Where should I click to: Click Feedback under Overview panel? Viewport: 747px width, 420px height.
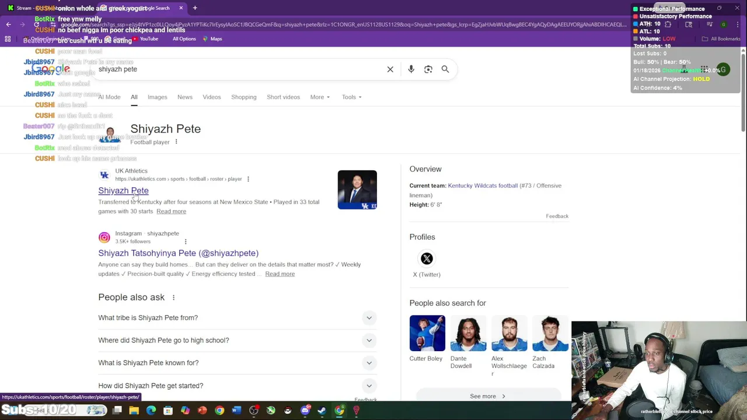[557, 216]
